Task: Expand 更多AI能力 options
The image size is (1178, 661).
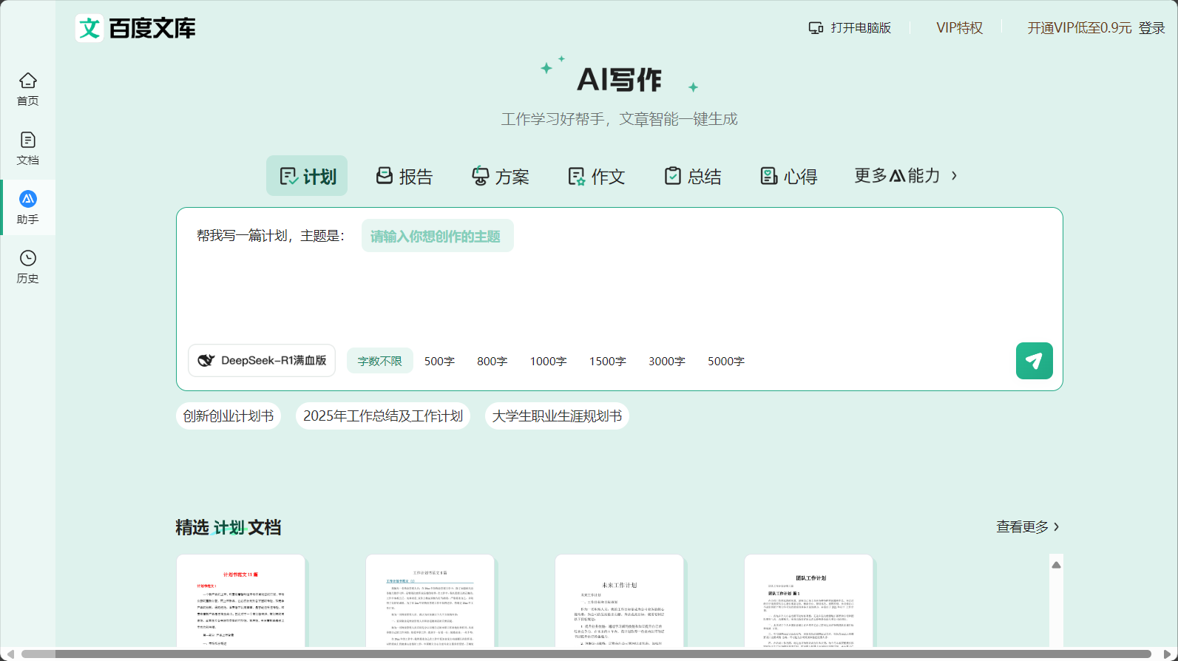Action: coord(906,176)
